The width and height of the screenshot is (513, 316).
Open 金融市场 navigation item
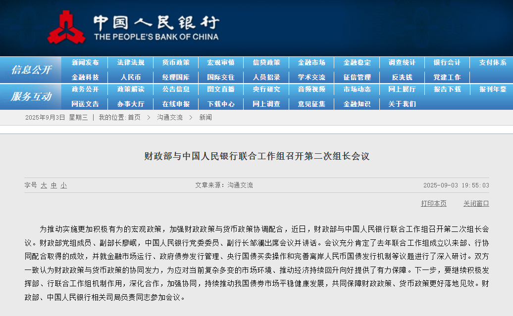click(311, 62)
